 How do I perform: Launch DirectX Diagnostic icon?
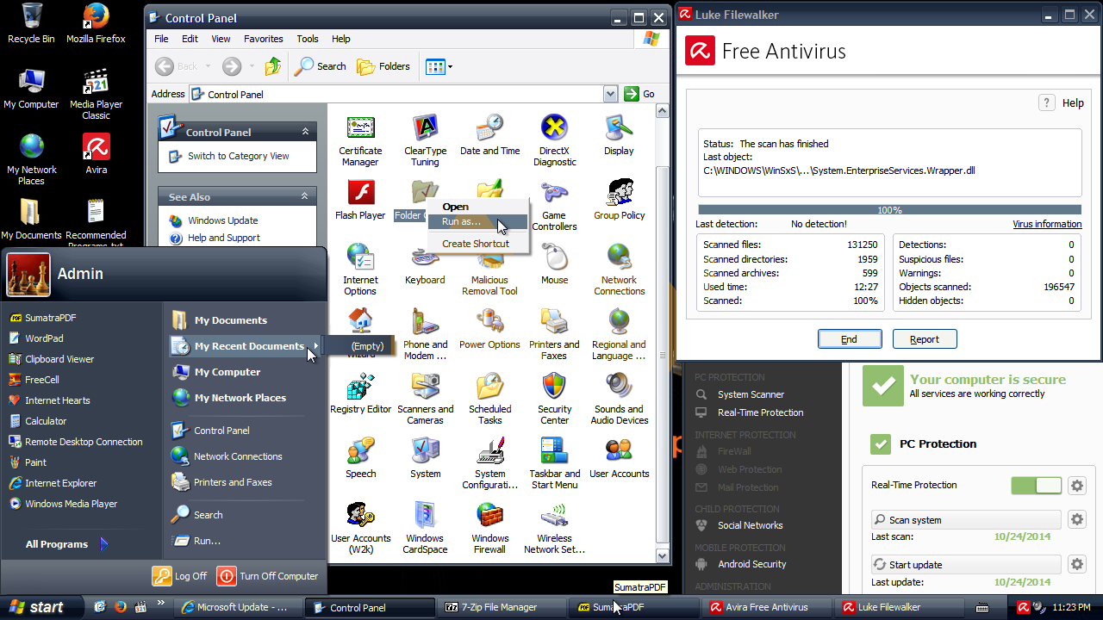pos(554,141)
